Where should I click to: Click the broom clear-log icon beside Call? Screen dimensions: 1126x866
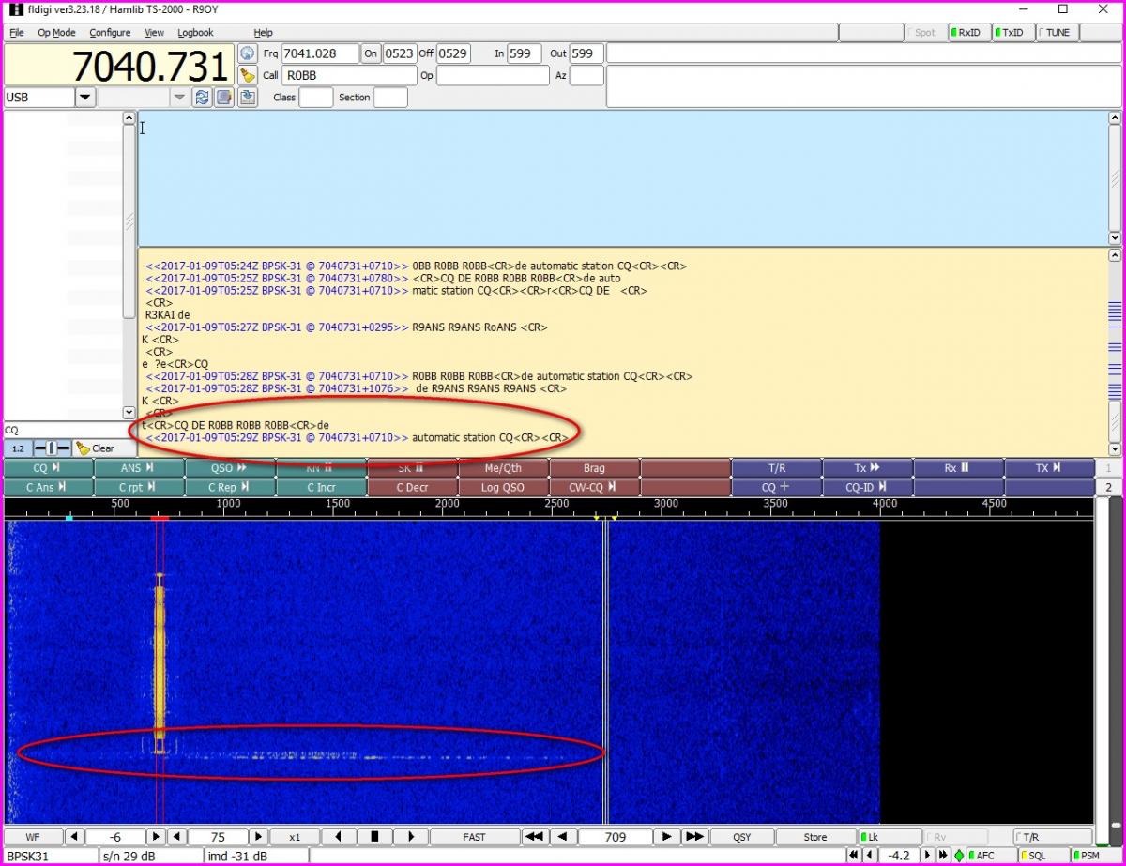pyautogui.click(x=248, y=75)
